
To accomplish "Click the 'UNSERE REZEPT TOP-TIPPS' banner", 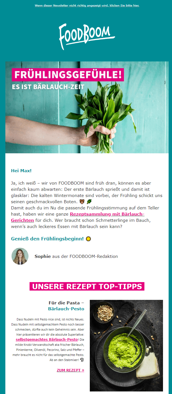I will point(87,287).
